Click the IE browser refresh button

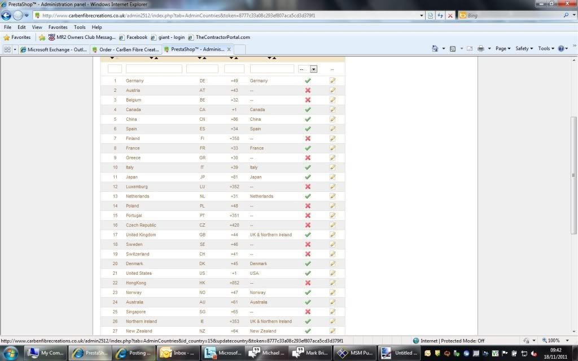click(x=440, y=16)
